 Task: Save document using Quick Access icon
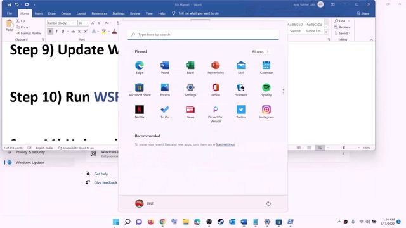click(9, 4)
